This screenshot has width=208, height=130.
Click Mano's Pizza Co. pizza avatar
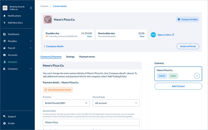tap(48, 19)
